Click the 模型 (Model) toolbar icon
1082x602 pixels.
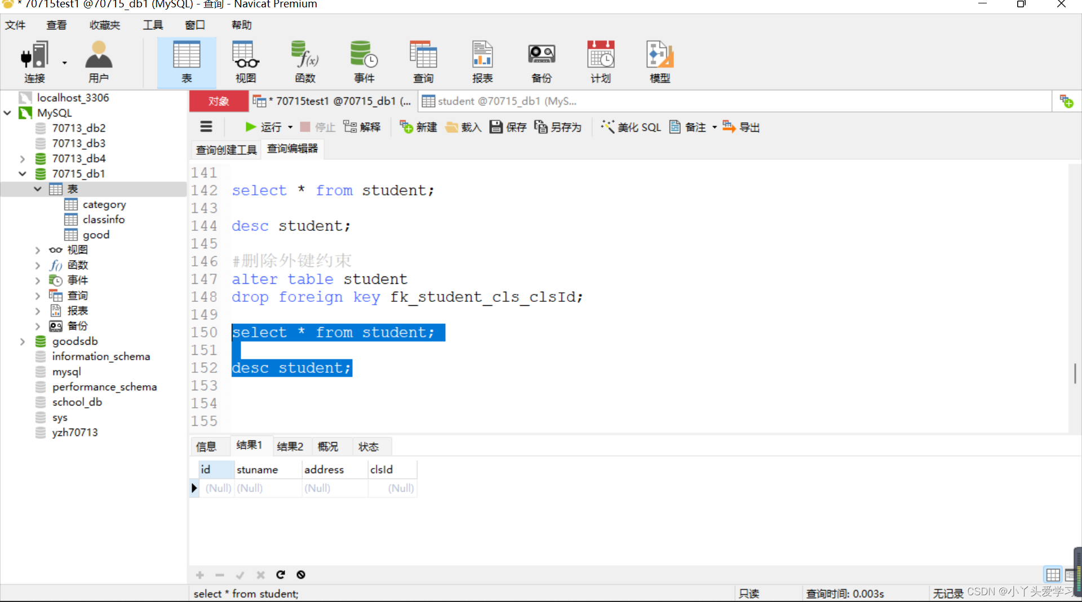[660, 62]
